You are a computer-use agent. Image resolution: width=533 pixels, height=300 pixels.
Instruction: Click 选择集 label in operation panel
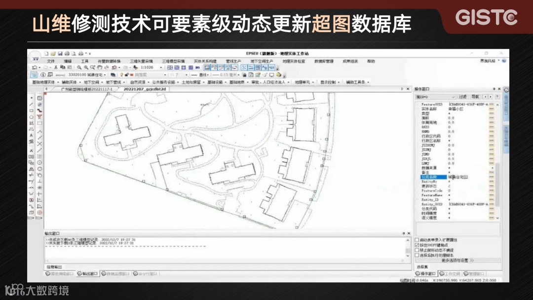[x=422, y=267]
